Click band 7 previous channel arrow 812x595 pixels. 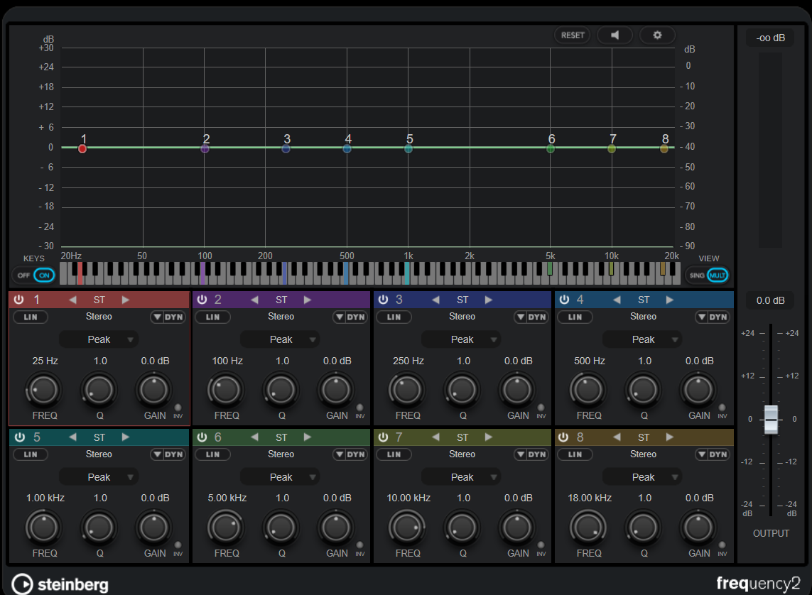pos(435,437)
